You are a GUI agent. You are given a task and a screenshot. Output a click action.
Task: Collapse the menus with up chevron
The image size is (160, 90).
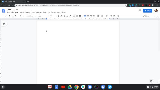pos(158,16)
